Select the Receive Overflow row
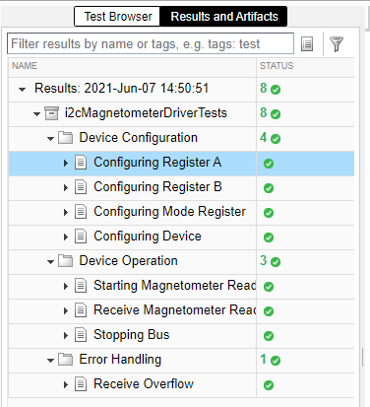The width and height of the screenshot is (370, 407). click(x=181, y=385)
